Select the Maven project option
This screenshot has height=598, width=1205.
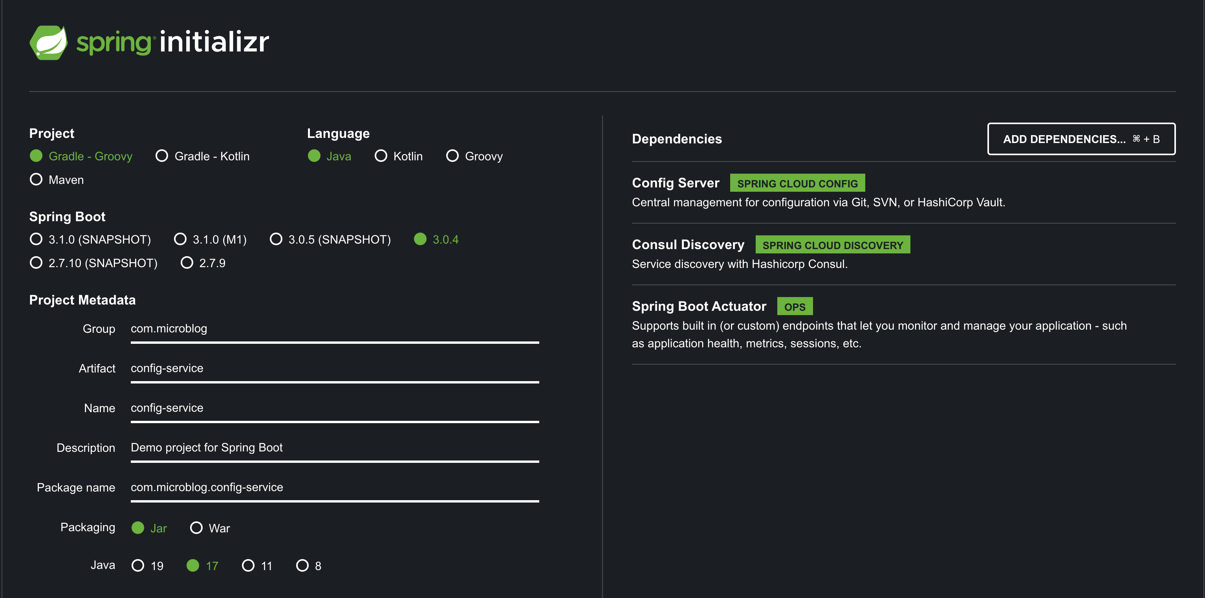click(37, 180)
